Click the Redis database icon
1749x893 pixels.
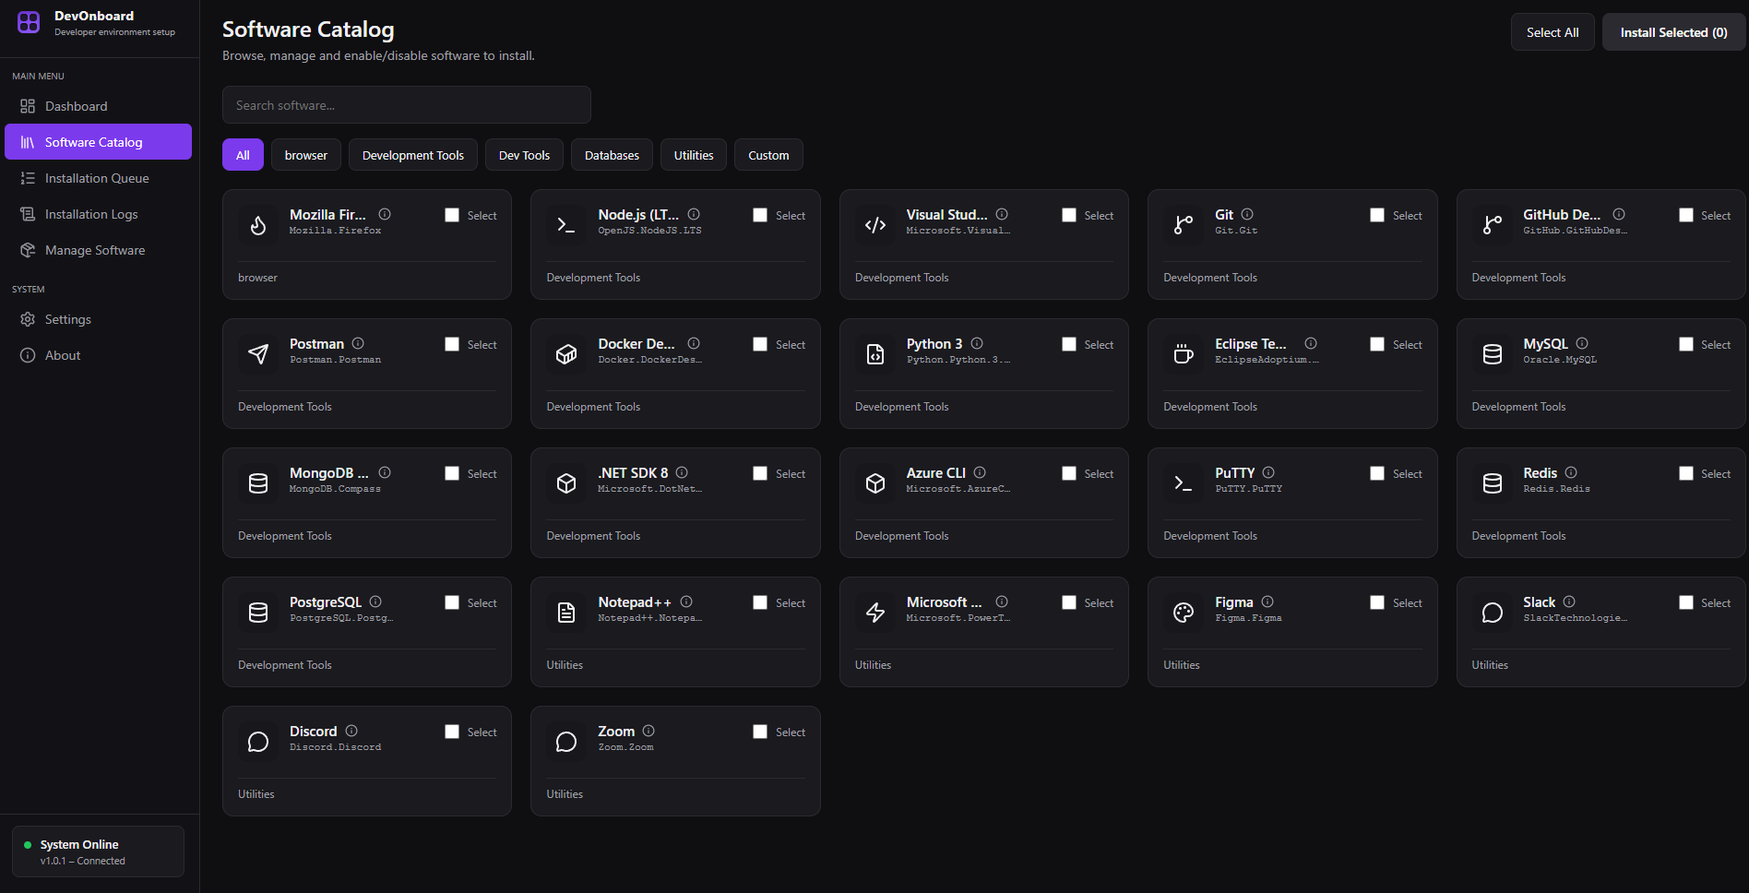1493,482
